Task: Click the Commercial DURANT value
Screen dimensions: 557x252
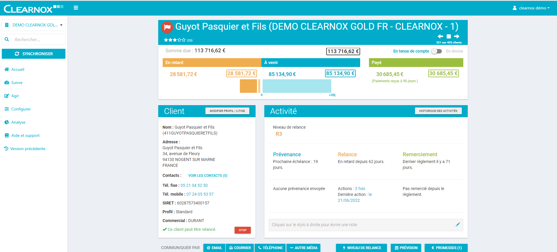Action: coord(196,221)
